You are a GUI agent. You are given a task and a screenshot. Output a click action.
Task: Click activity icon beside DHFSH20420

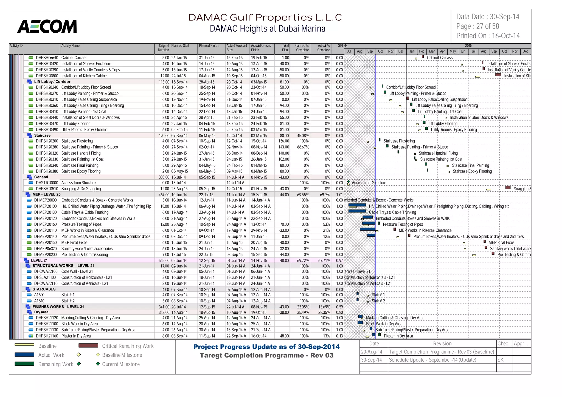(x=31, y=64)
